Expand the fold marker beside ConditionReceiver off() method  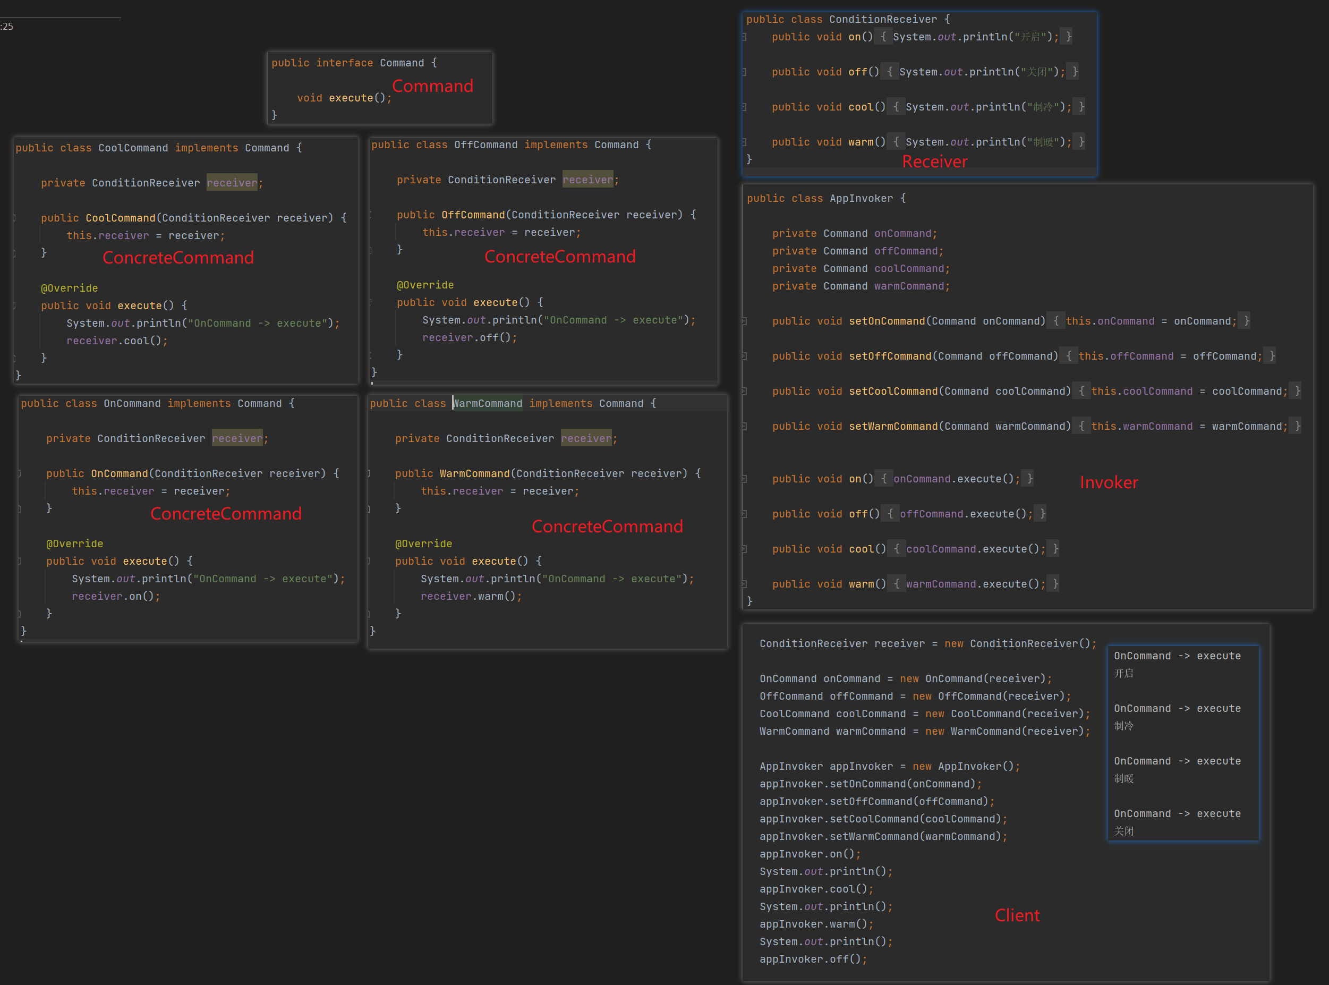pos(744,72)
